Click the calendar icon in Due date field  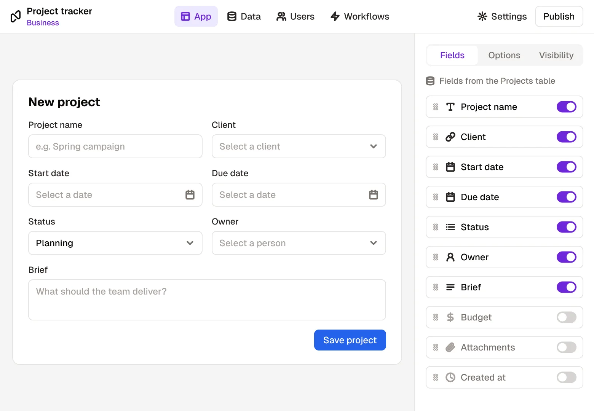[374, 195]
